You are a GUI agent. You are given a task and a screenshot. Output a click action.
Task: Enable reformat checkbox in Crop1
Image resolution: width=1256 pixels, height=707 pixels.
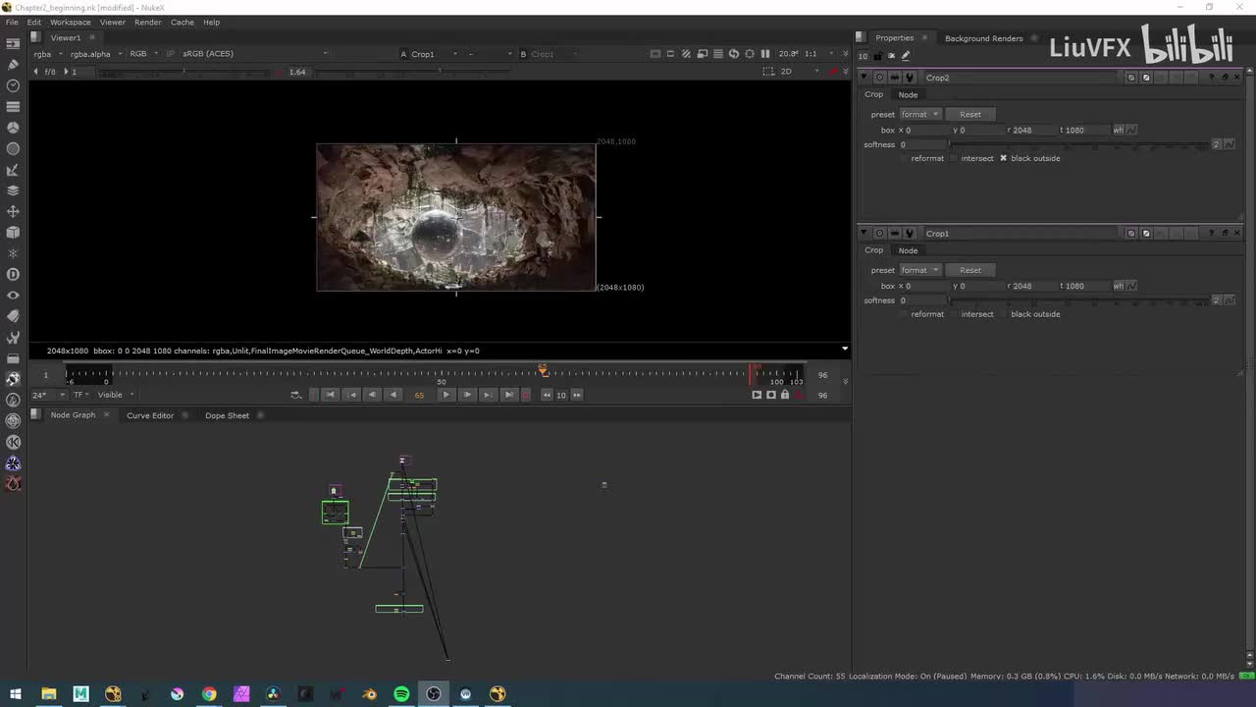point(904,314)
